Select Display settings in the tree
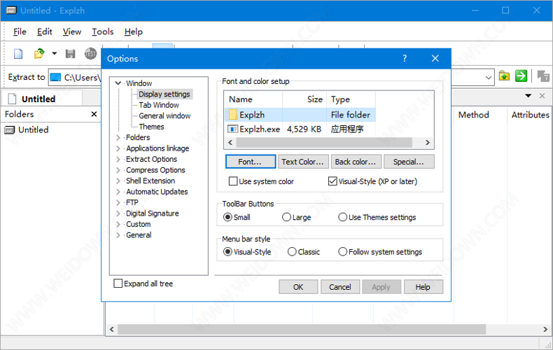Viewport: 553px width, 350px height. pyautogui.click(x=164, y=94)
